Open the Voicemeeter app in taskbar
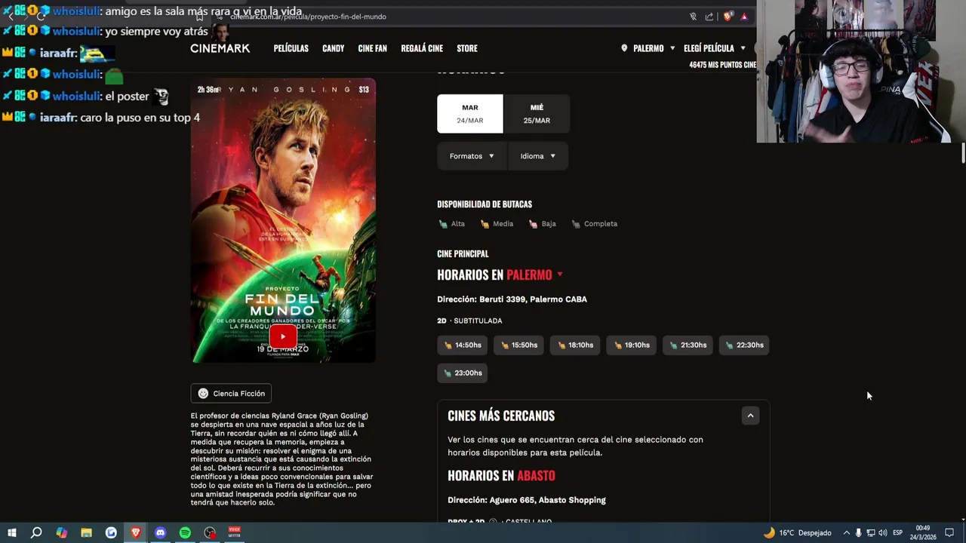The height and width of the screenshot is (543, 966). click(234, 532)
